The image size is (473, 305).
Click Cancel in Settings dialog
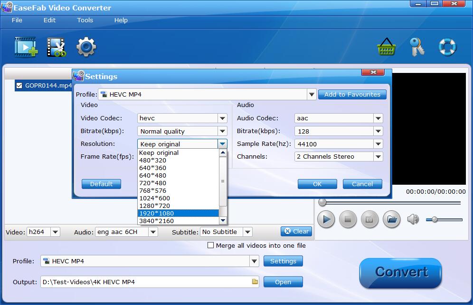click(362, 184)
